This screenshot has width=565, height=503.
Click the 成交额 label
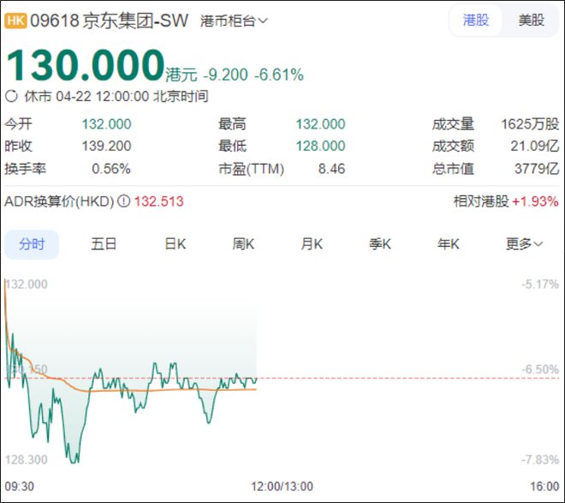(x=454, y=146)
